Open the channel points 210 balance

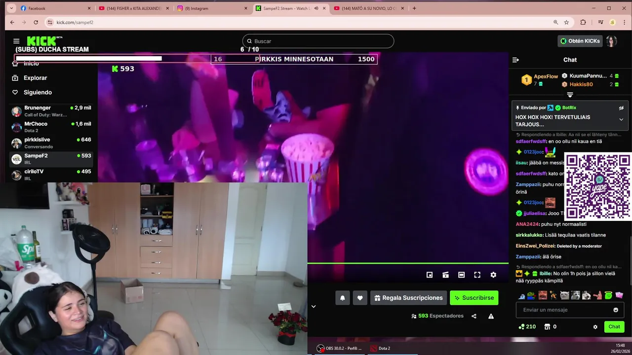click(527, 326)
